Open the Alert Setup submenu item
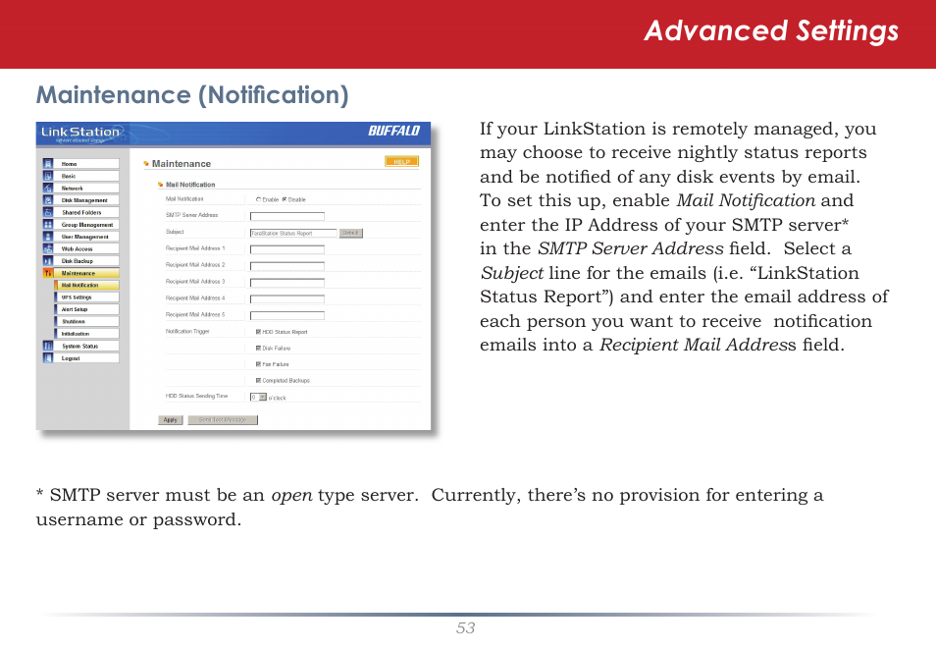Screen dimensions: 936x649 [x=86, y=309]
